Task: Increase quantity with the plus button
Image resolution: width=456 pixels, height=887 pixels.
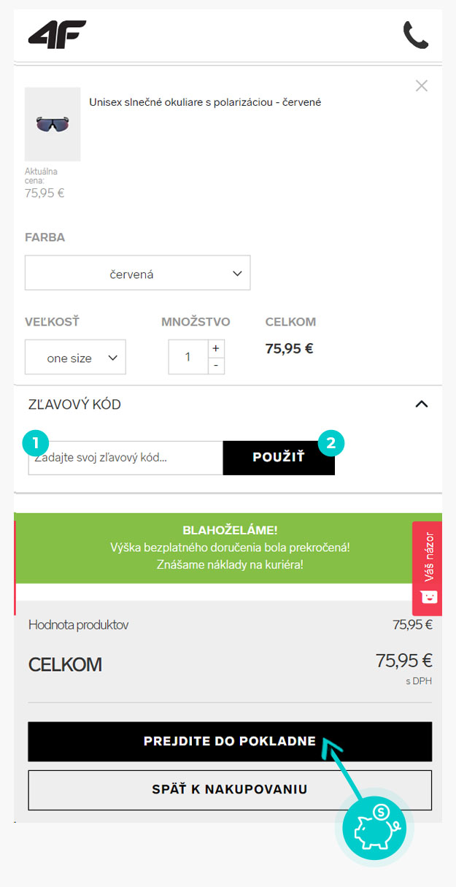Action: [216, 348]
